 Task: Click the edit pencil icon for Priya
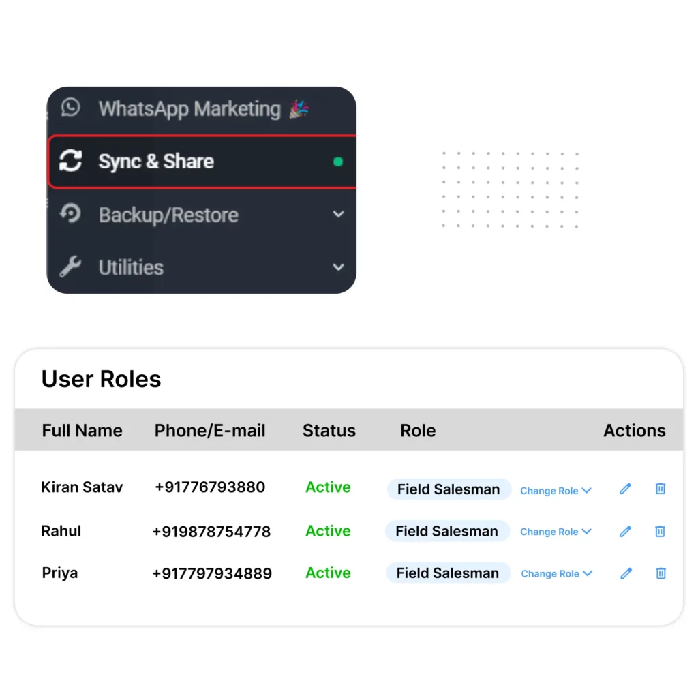tap(625, 573)
